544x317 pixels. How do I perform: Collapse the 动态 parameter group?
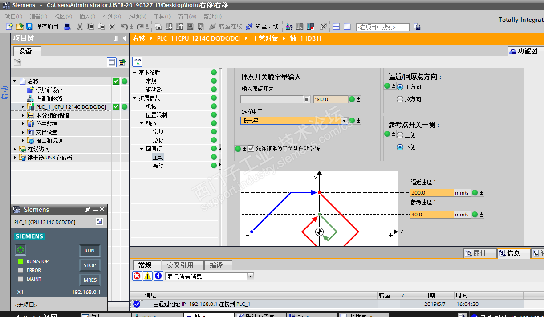tap(142, 123)
